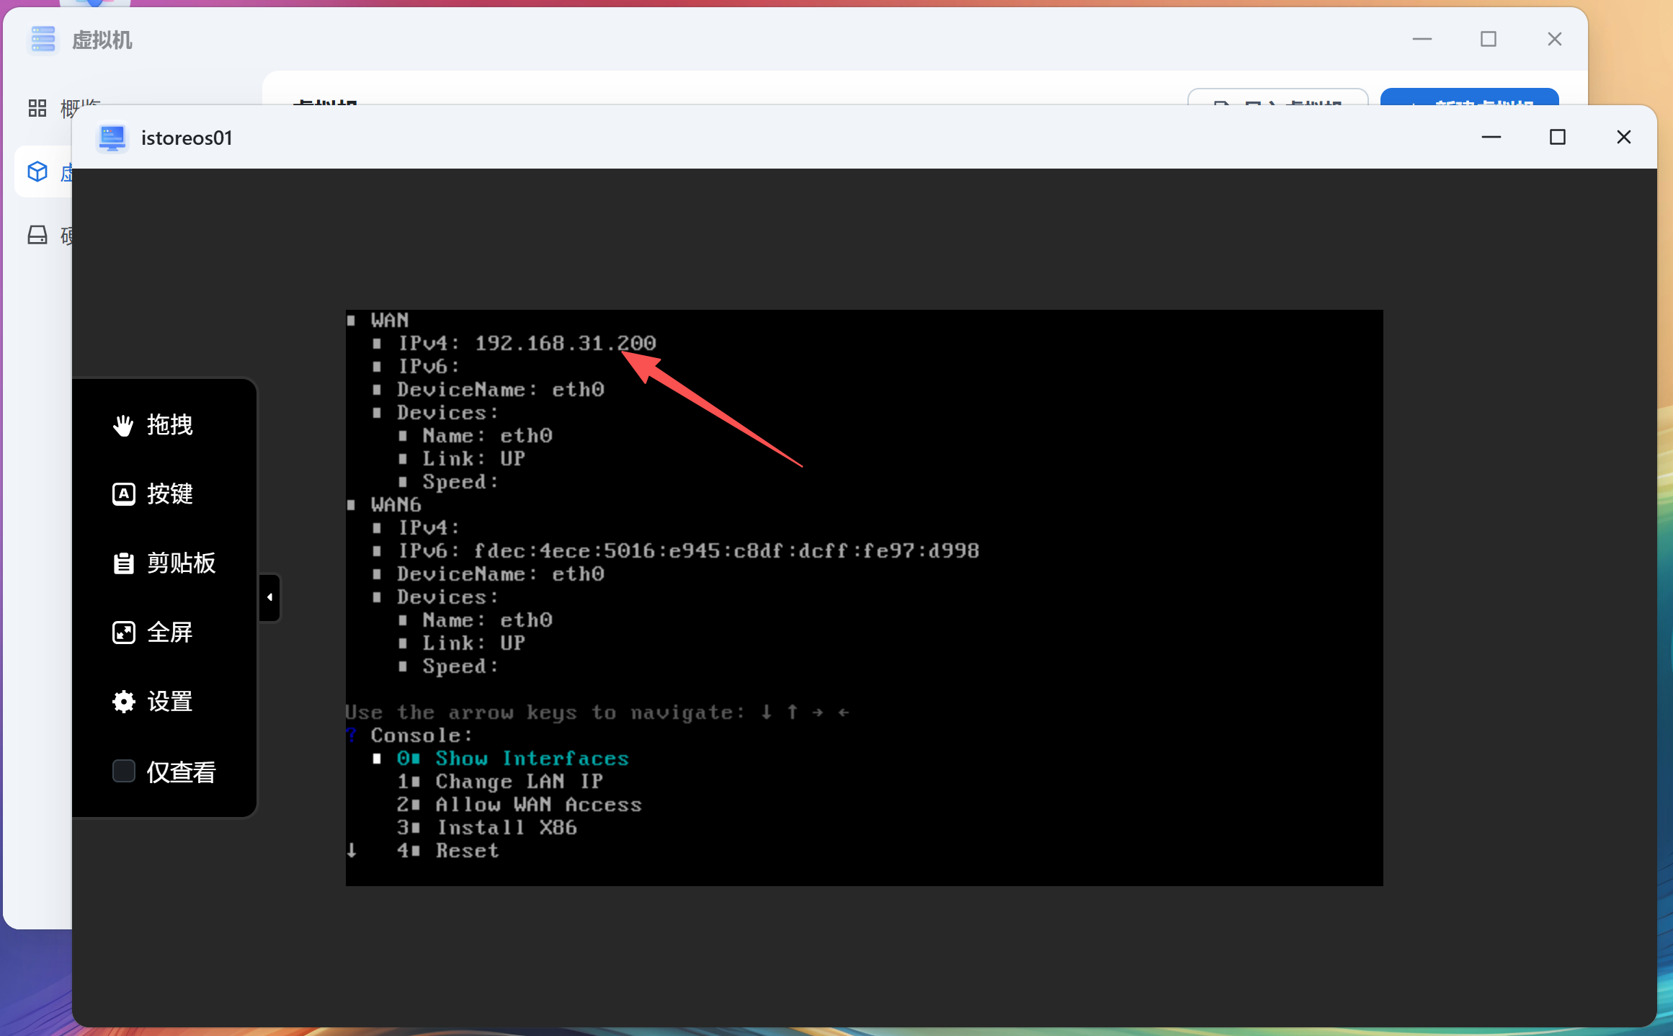Screen dimensions: 1673x1036
Task: Open the overview grid sidebar item
Action: point(37,108)
